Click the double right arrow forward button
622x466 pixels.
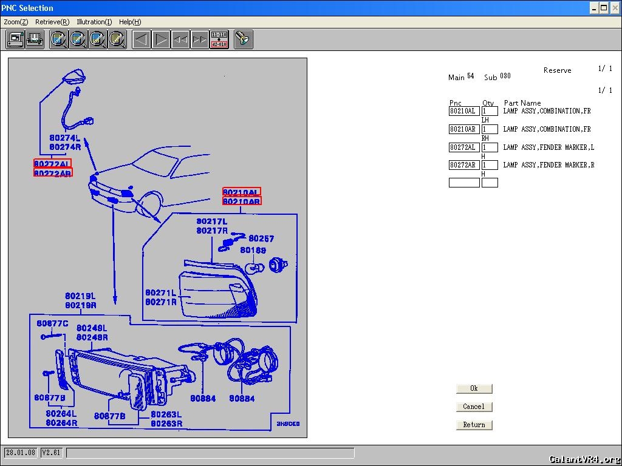[200, 40]
